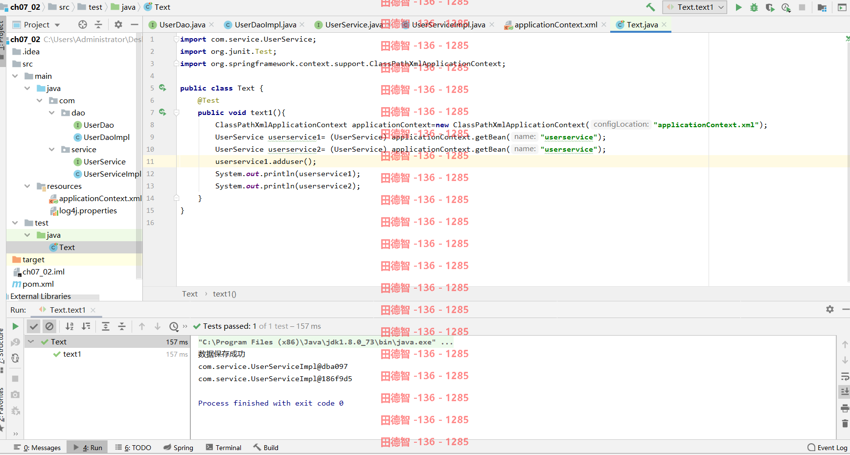
Task: Open the Terminal tool window
Action: (224, 448)
